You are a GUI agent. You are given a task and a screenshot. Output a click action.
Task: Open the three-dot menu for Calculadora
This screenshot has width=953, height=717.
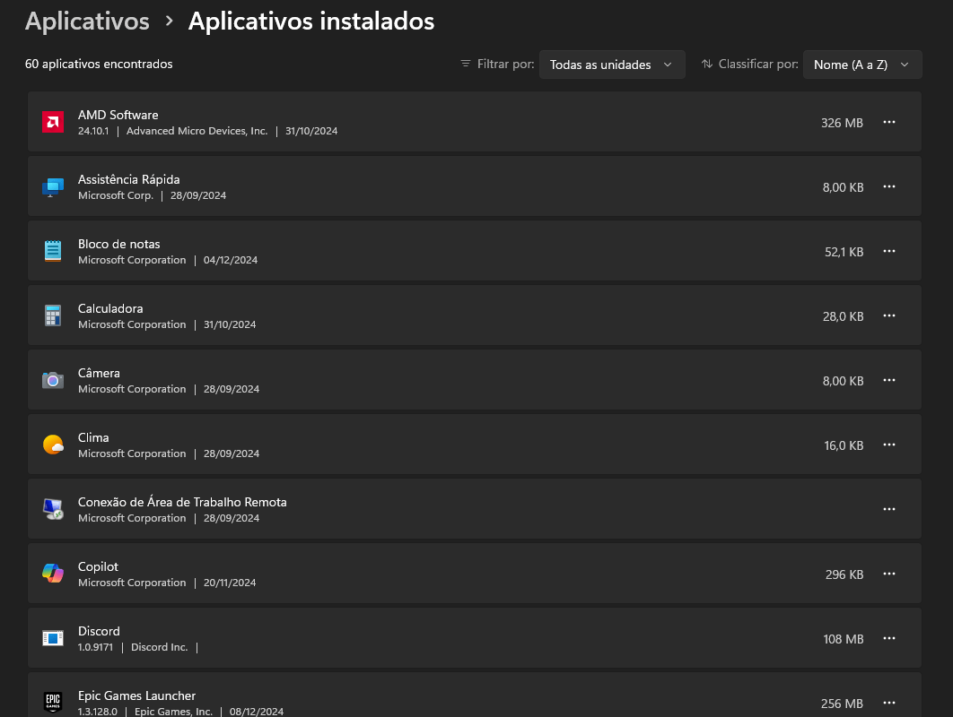click(x=889, y=315)
